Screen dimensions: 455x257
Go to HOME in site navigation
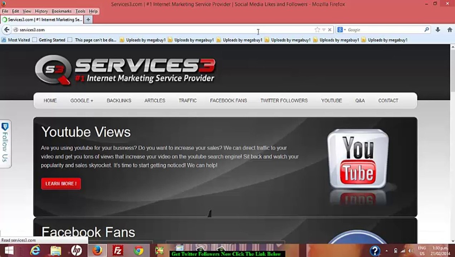pos(50,101)
